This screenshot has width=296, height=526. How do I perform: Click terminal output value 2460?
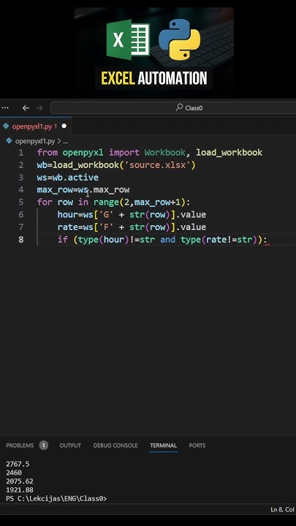tap(14, 473)
